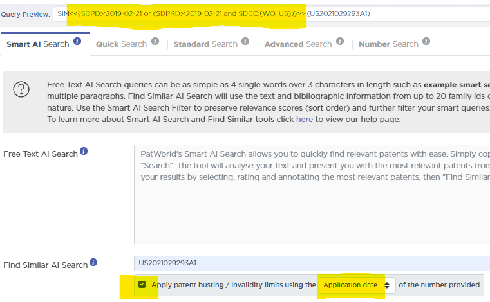Click info icon next to Standard Search
The height and width of the screenshot is (302, 490).
click(245, 41)
